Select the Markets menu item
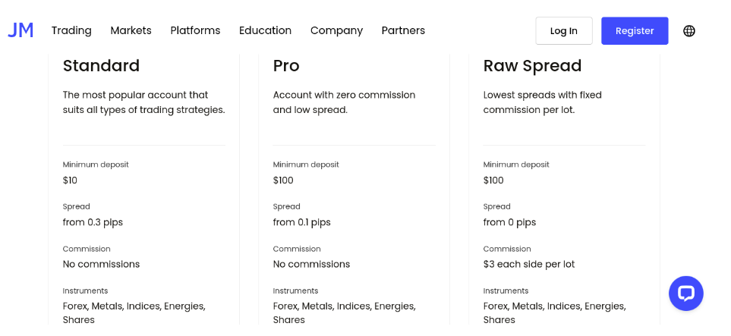This screenshot has height=336, width=731. 131,30
